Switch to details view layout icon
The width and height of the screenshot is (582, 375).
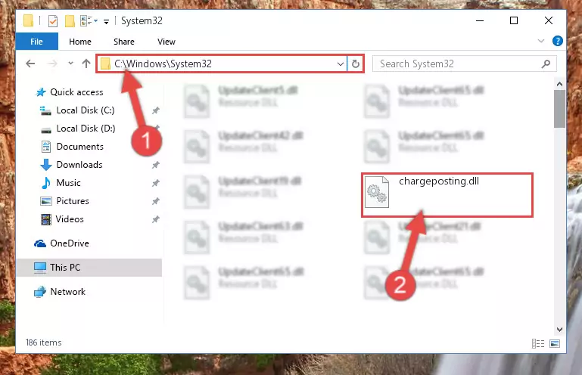pyautogui.click(x=538, y=343)
